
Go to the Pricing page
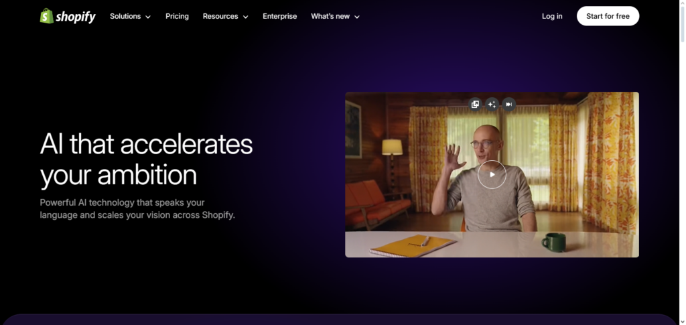pos(177,16)
